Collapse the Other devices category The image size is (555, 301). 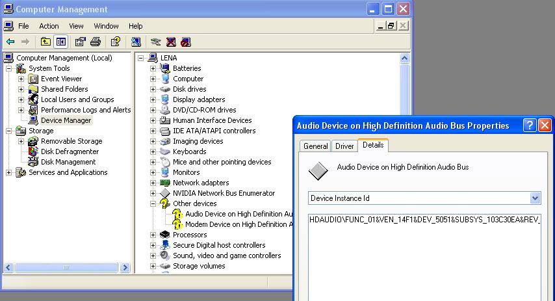[x=153, y=203]
